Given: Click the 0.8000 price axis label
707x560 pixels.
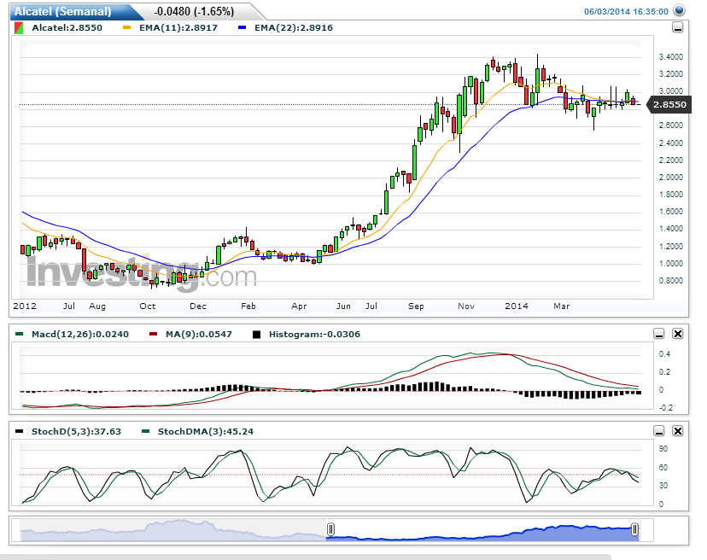Looking at the screenshot, I should [671, 281].
